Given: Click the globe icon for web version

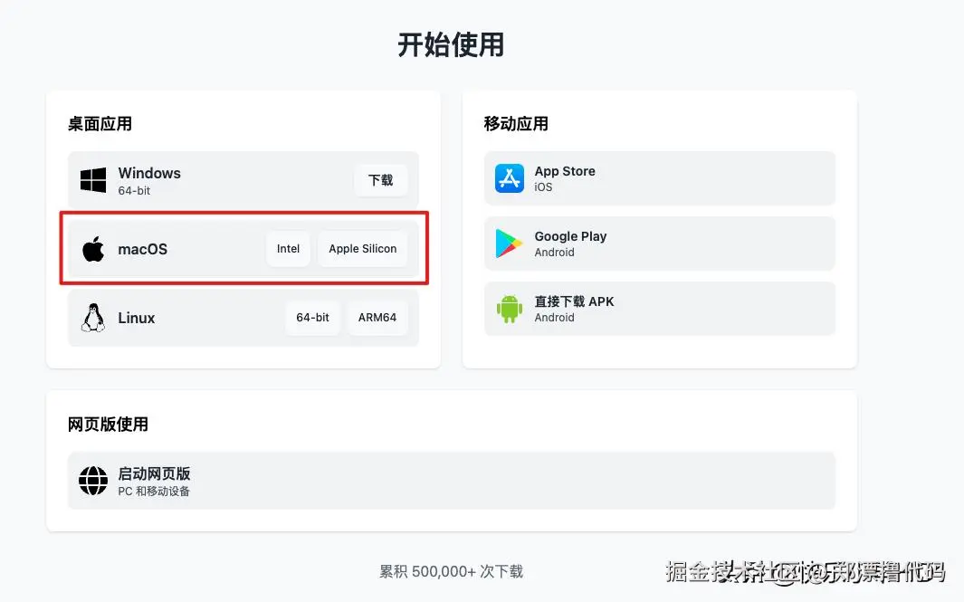Looking at the screenshot, I should pyautogui.click(x=93, y=481).
